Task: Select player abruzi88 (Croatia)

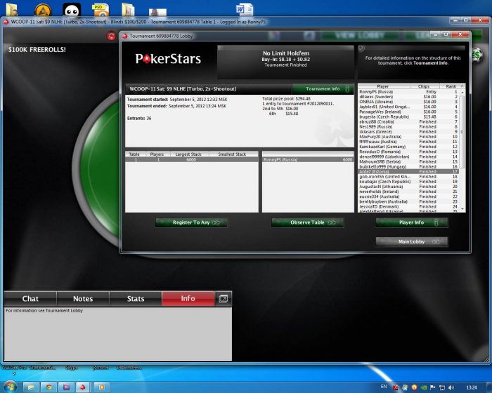Action: [x=408, y=122]
